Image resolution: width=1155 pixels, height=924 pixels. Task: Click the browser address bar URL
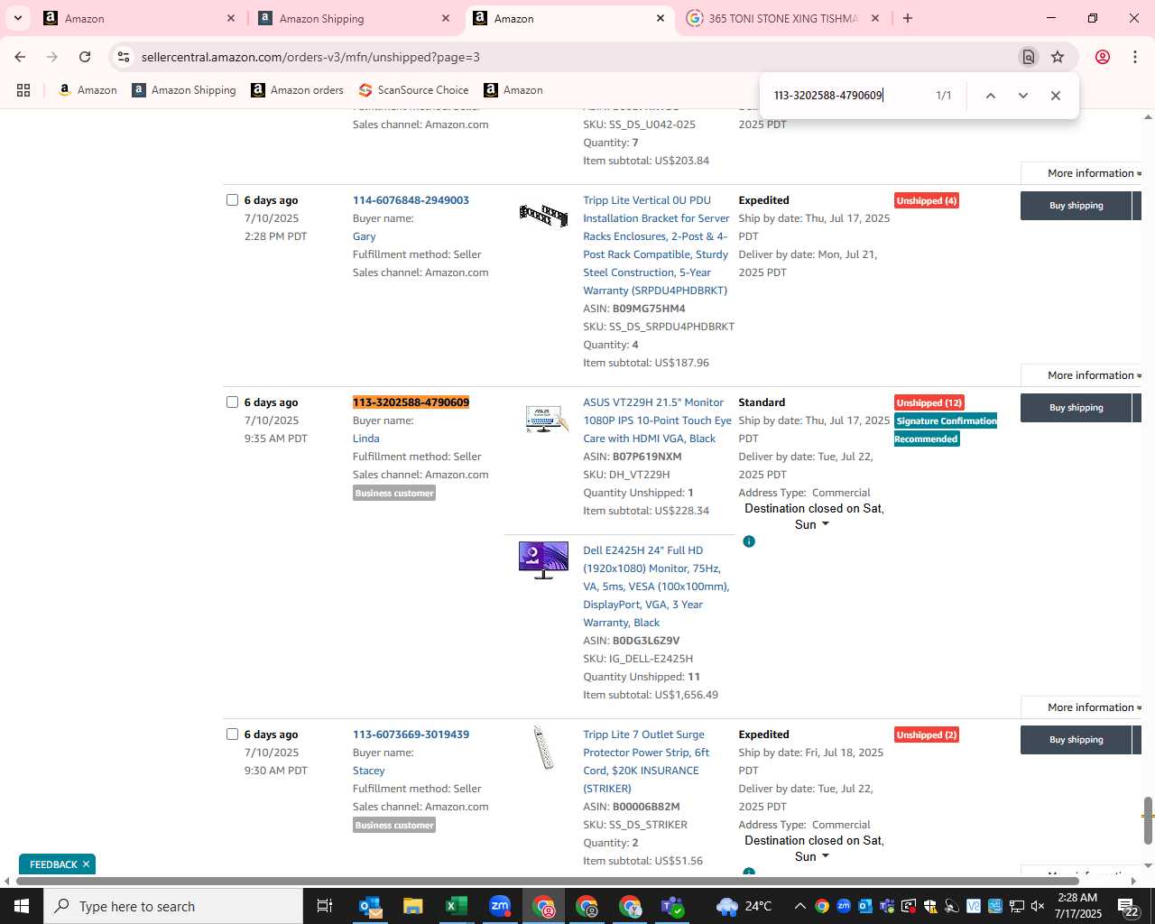pyautogui.click(x=310, y=57)
